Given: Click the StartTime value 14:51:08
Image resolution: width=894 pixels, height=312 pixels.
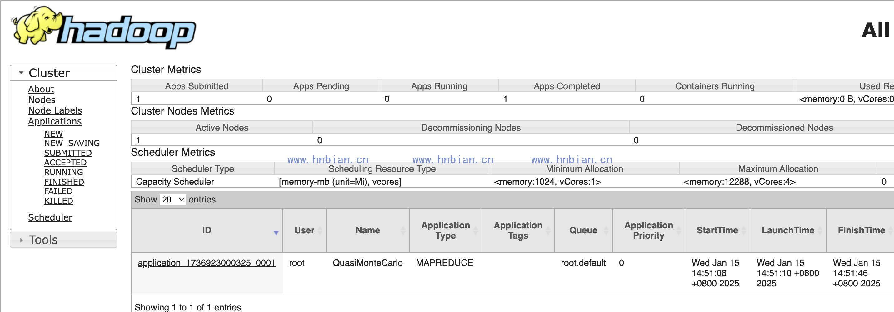Looking at the screenshot, I should (715, 273).
